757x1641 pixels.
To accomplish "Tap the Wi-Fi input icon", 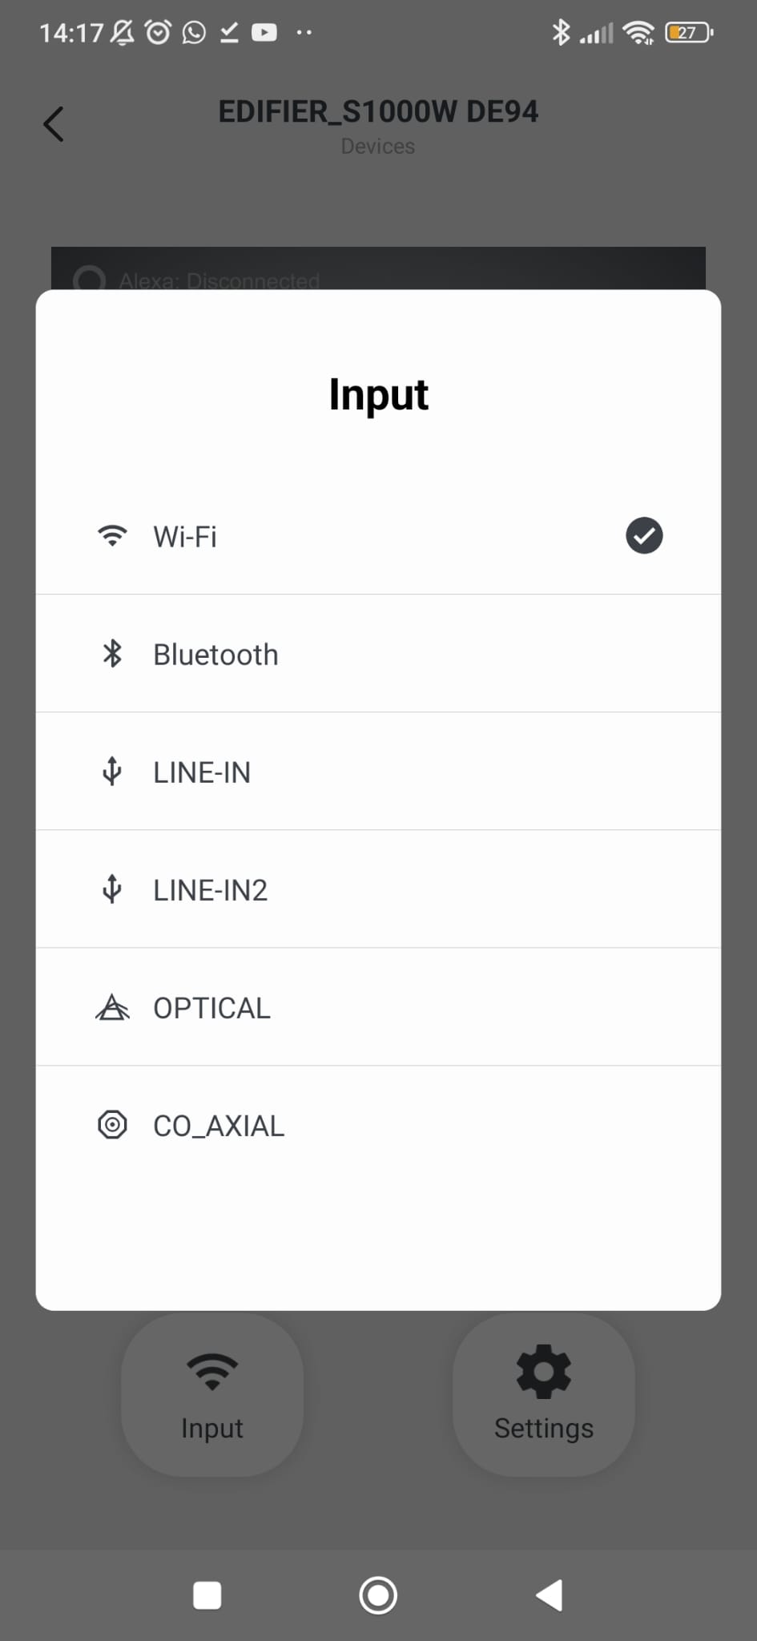I will tap(112, 536).
